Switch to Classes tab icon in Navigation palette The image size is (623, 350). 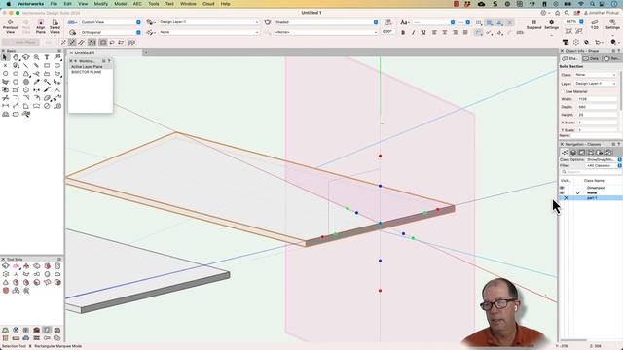point(565,153)
